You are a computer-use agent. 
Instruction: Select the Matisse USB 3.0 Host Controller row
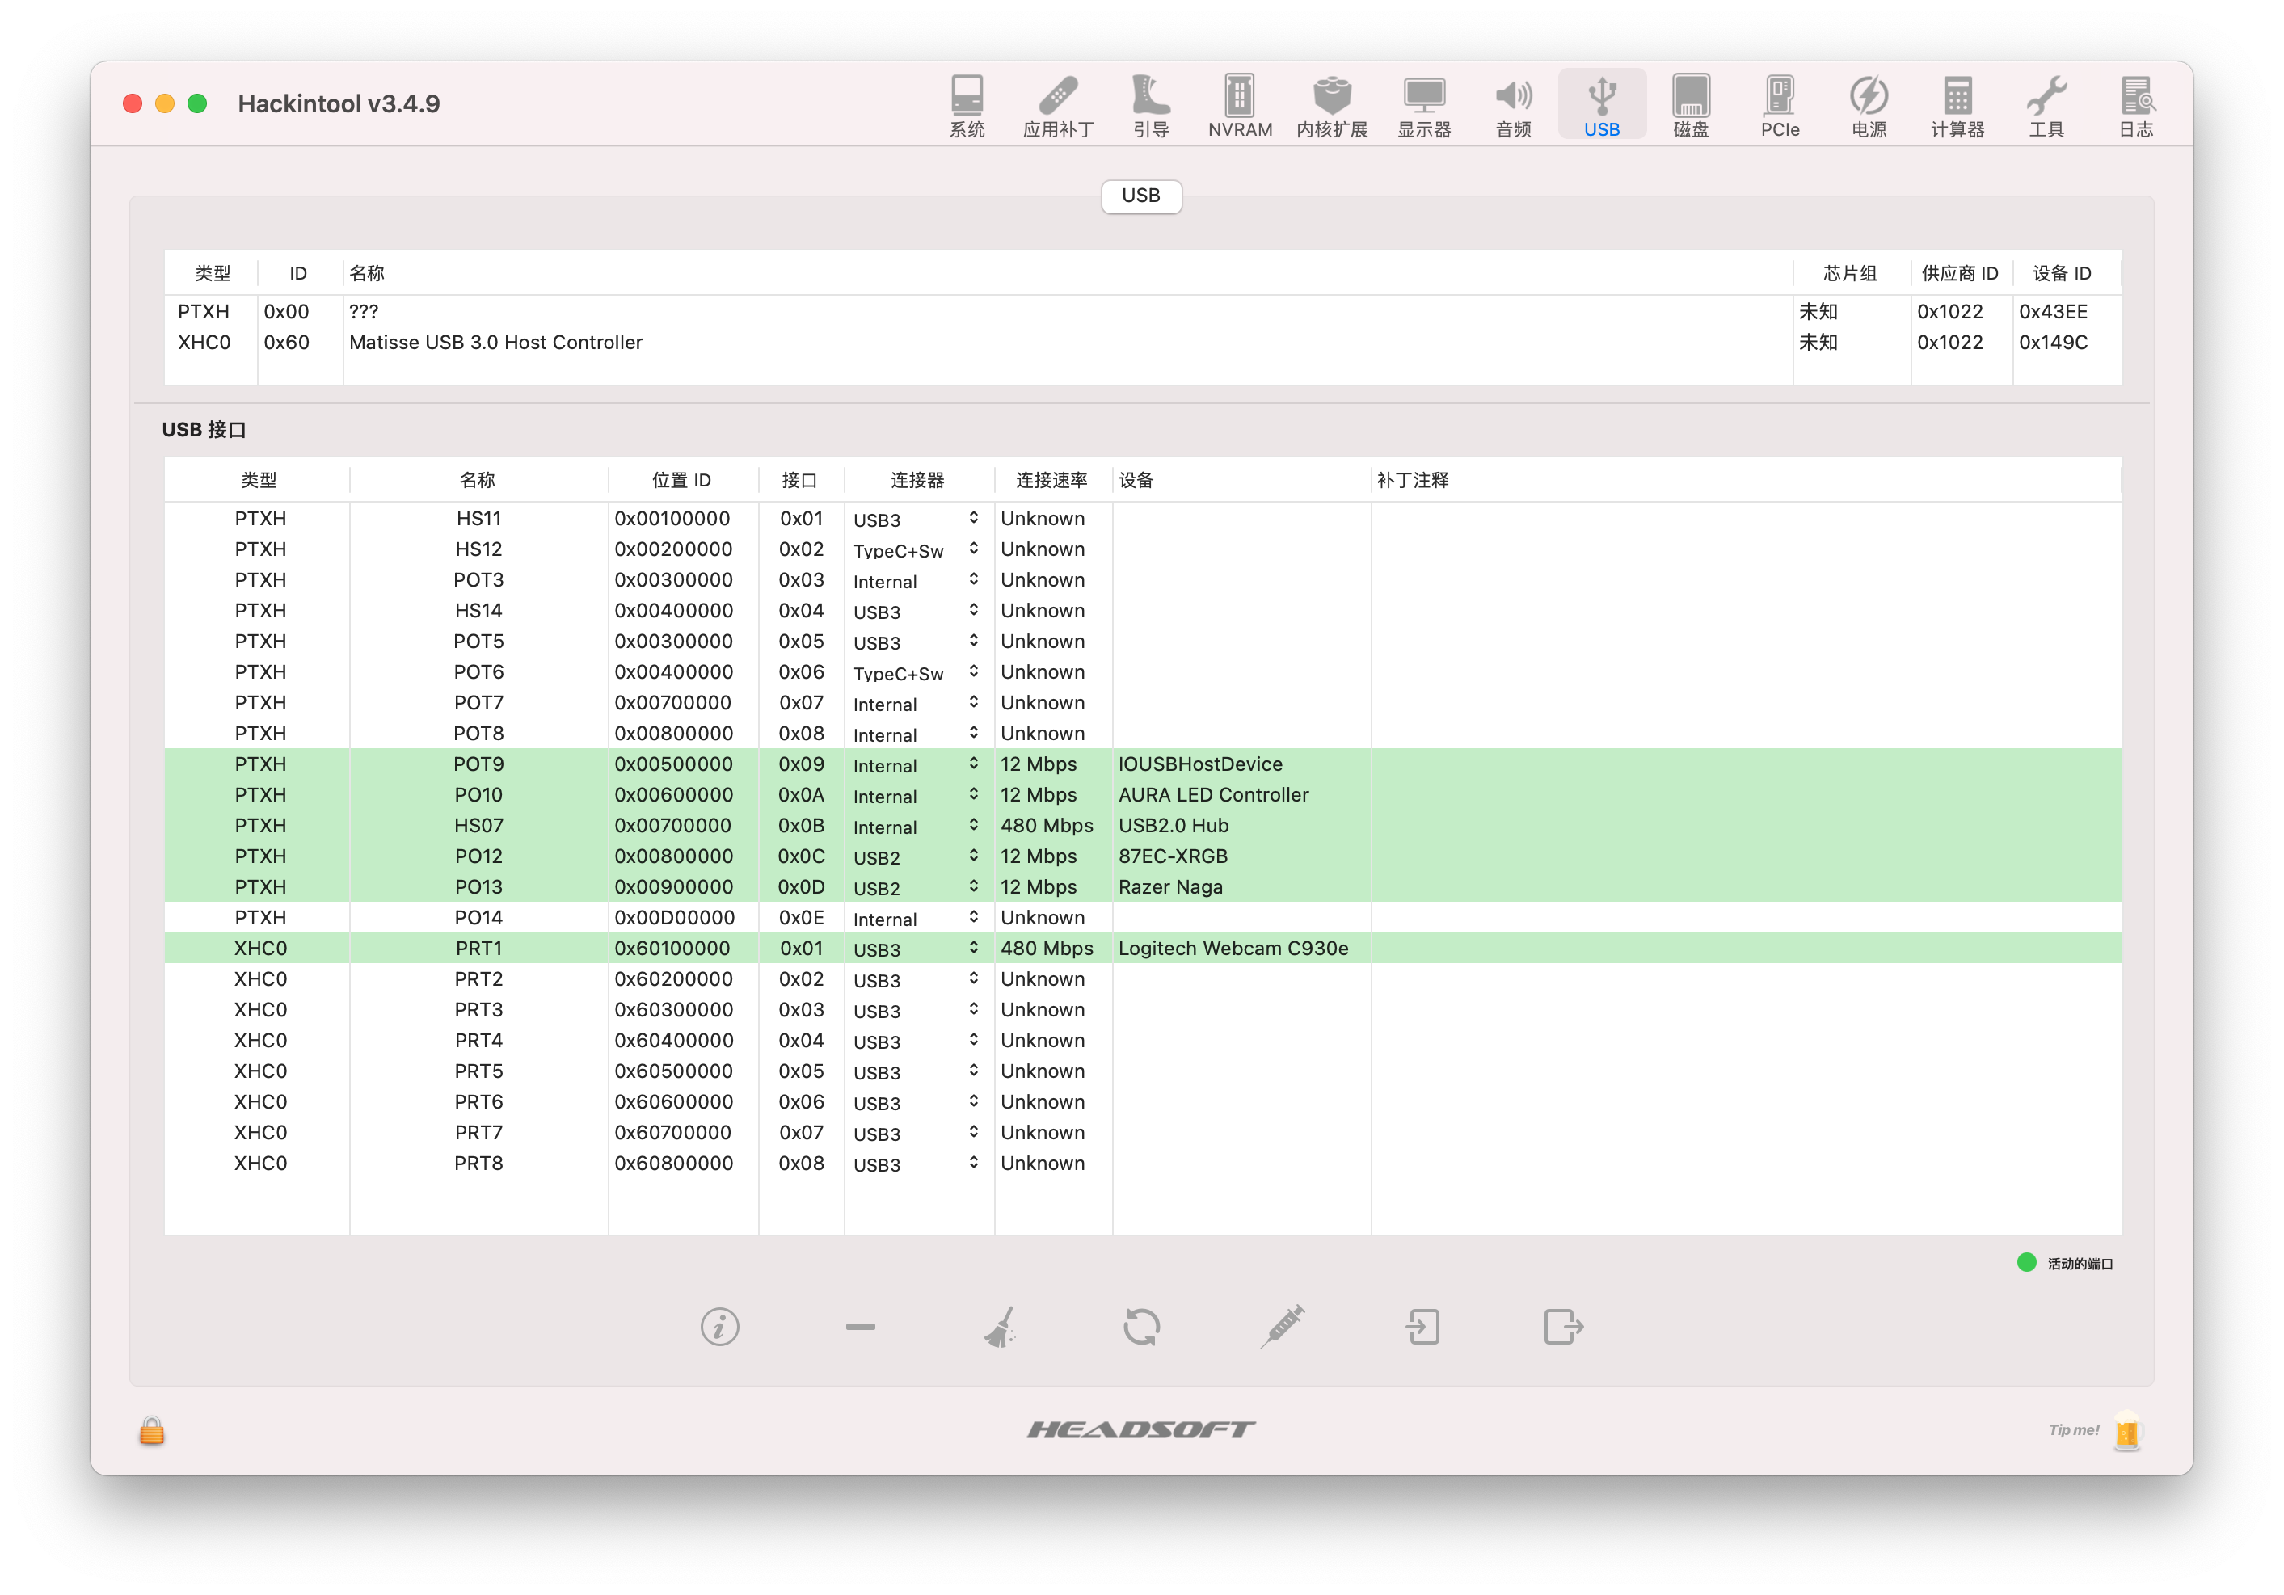(x=1142, y=342)
